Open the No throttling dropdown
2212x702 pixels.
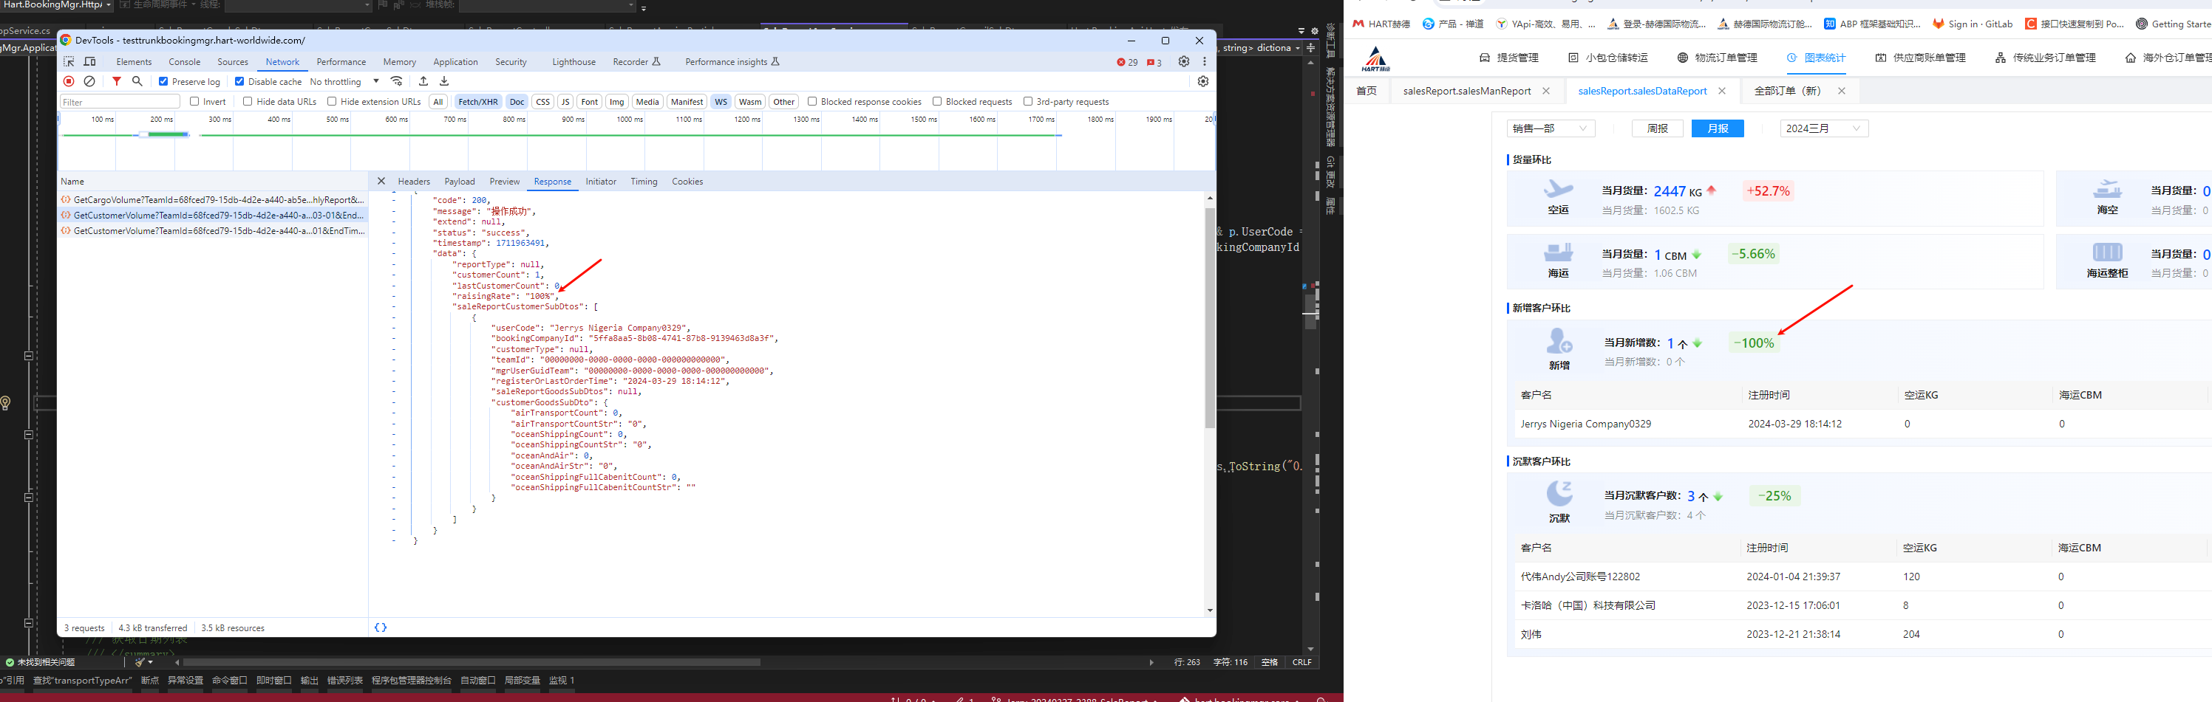click(344, 81)
